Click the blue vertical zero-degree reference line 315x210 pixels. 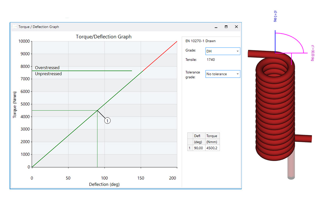[275, 41]
